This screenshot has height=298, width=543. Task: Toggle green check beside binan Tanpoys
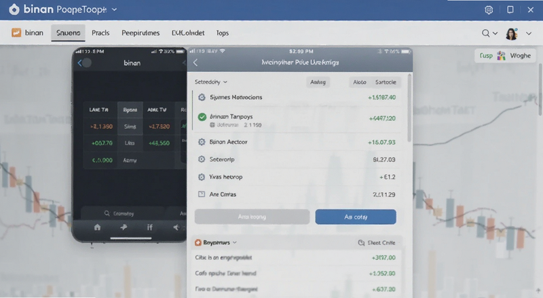202,117
